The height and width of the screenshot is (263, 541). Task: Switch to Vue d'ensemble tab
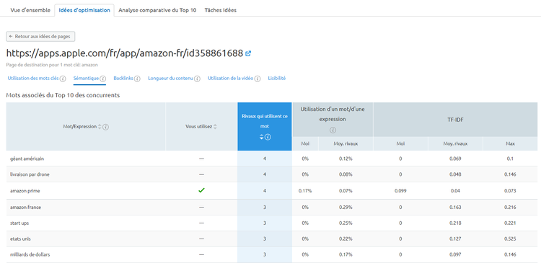pyautogui.click(x=30, y=10)
